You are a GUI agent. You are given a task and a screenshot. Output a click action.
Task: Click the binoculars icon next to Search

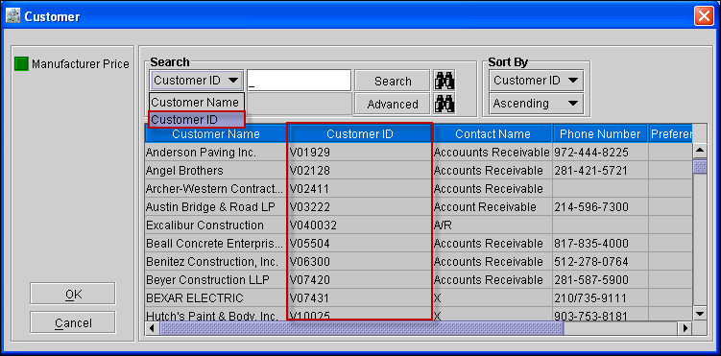point(445,81)
